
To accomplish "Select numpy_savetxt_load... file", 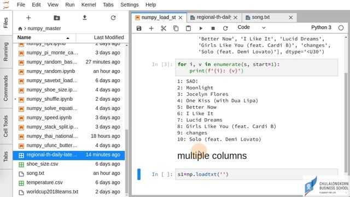I will (x=69, y=80).
